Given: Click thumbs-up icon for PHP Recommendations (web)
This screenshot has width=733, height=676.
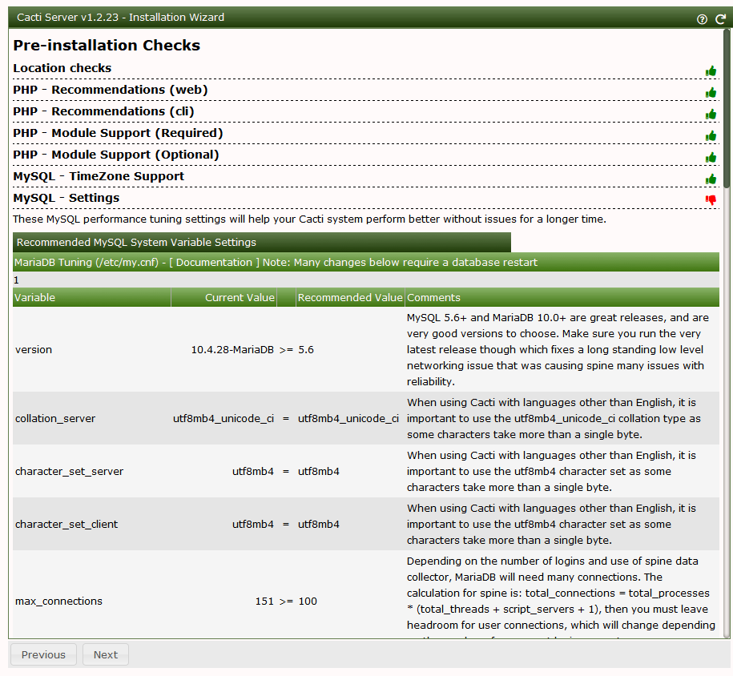Looking at the screenshot, I should tap(711, 93).
